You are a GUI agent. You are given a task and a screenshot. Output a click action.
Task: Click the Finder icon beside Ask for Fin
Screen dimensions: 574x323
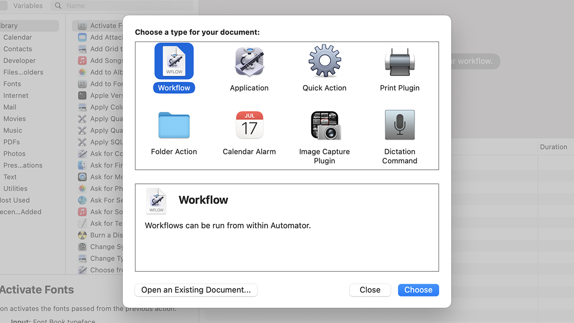[82, 166]
